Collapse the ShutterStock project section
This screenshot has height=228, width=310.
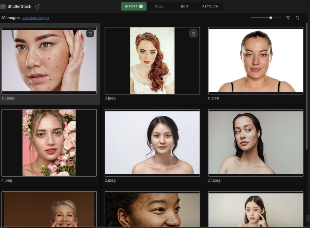pyautogui.click(x=3, y=6)
